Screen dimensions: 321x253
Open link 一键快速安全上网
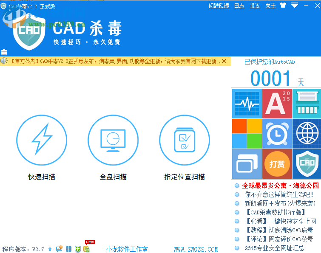pyautogui.click(x=281, y=221)
